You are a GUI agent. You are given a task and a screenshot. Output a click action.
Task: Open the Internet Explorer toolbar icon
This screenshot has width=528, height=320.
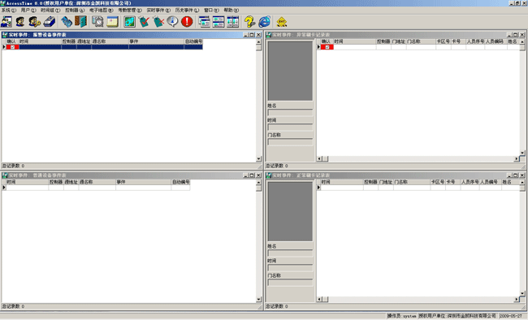tap(264, 22)
